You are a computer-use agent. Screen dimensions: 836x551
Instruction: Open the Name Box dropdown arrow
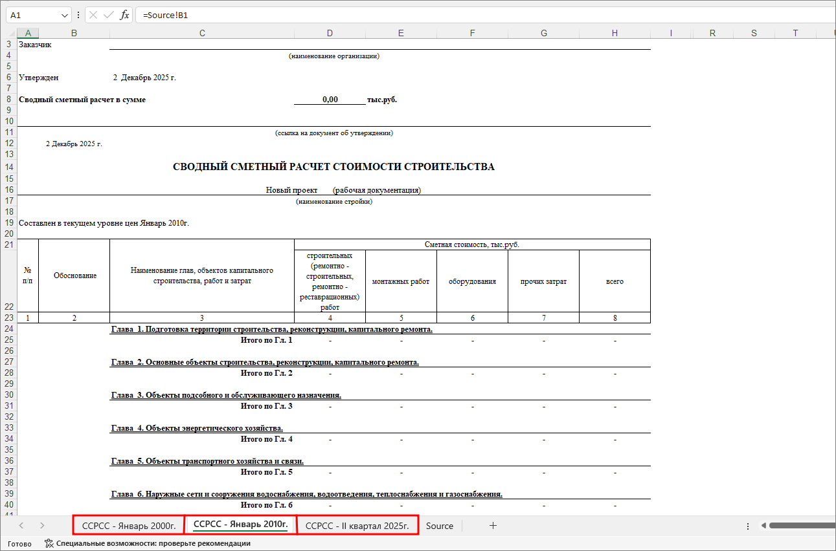(64, 15)
